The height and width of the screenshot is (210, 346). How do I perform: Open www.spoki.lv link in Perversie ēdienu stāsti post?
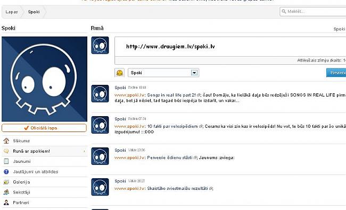[129, 157]
